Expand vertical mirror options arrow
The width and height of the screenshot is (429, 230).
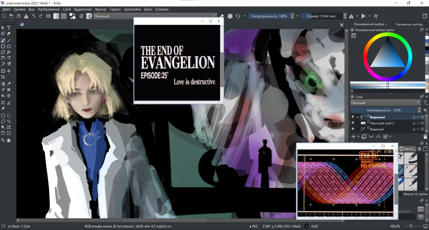[369, 16]
